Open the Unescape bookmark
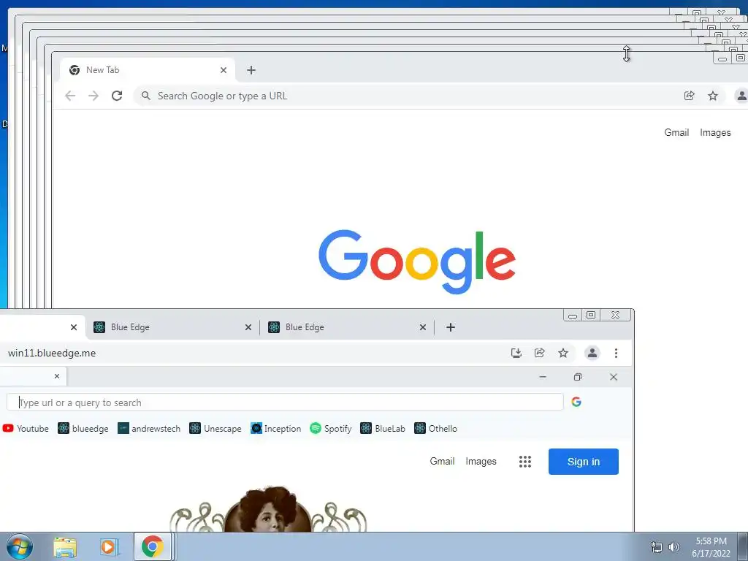Viewport: 748px width, 561px height. pos(215,428)
